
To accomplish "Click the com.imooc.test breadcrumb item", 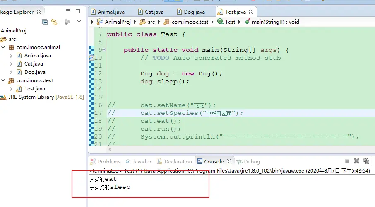I will pos(186,22).
